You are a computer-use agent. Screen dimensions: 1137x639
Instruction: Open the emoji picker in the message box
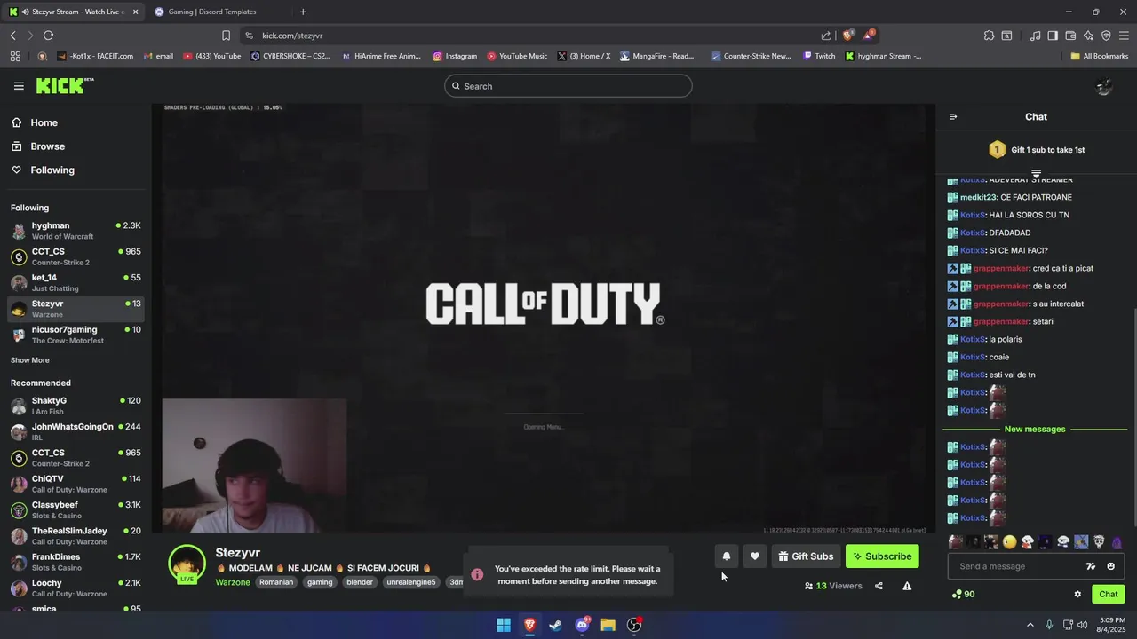pyautogui.click(x=1110, y=566)
